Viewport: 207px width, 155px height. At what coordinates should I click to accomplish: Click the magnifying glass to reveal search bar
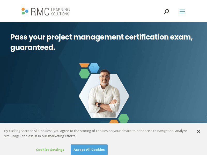tap(166, 11)
